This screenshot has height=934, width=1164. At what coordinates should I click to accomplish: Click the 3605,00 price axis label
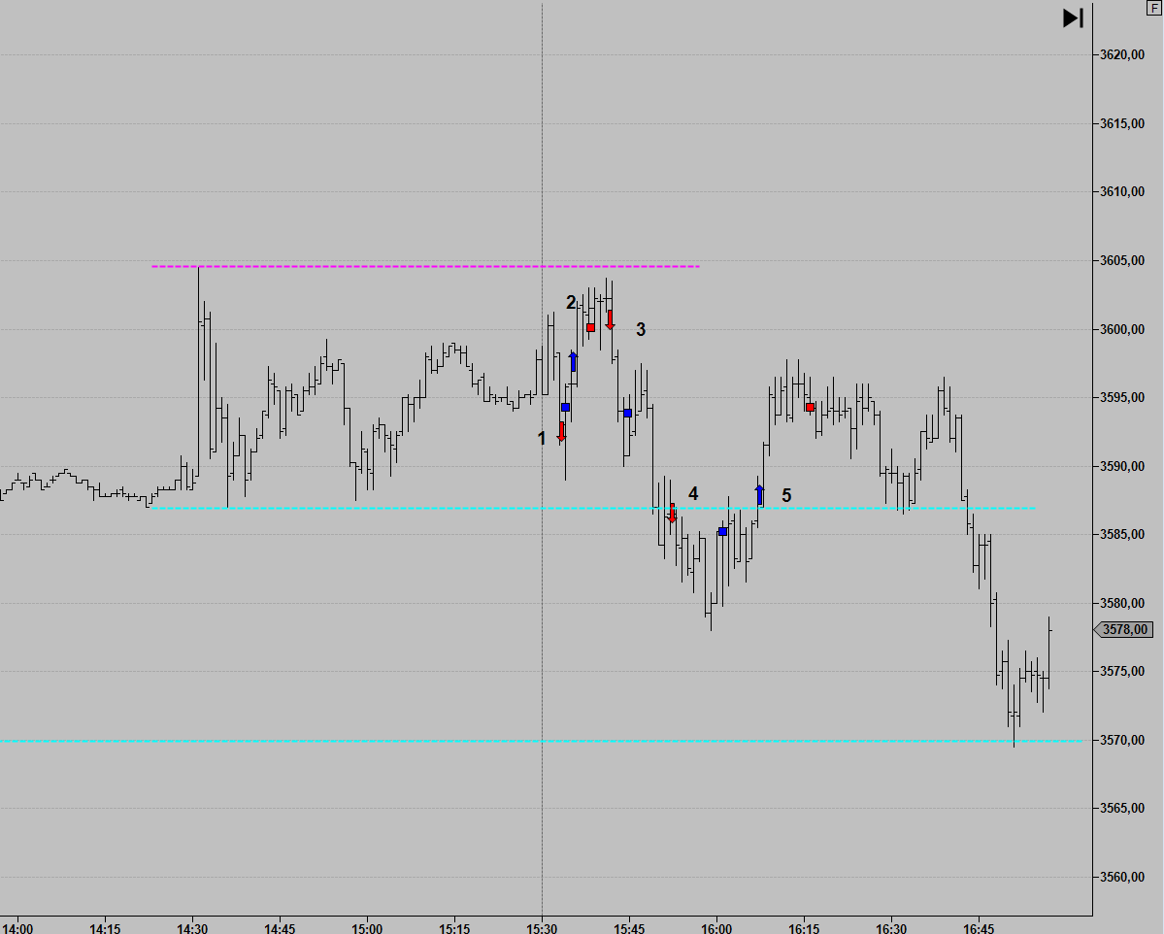(x=1121, y=260)
